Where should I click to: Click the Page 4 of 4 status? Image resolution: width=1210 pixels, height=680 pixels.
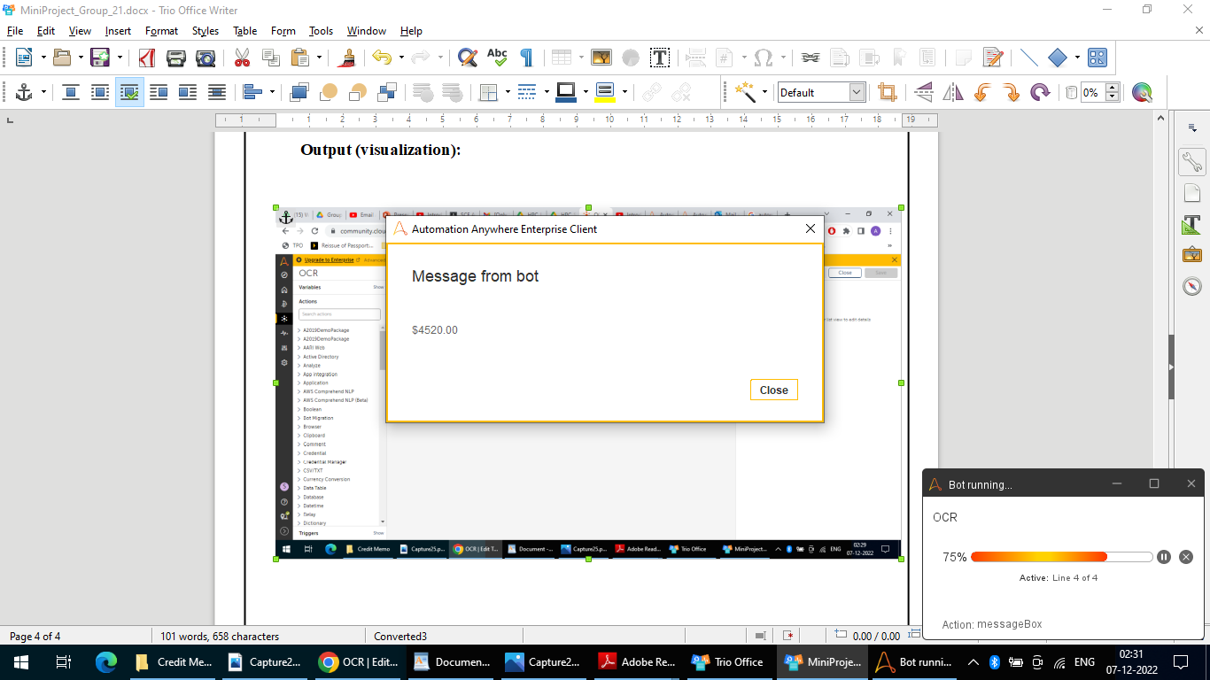[x=35, y=636]
